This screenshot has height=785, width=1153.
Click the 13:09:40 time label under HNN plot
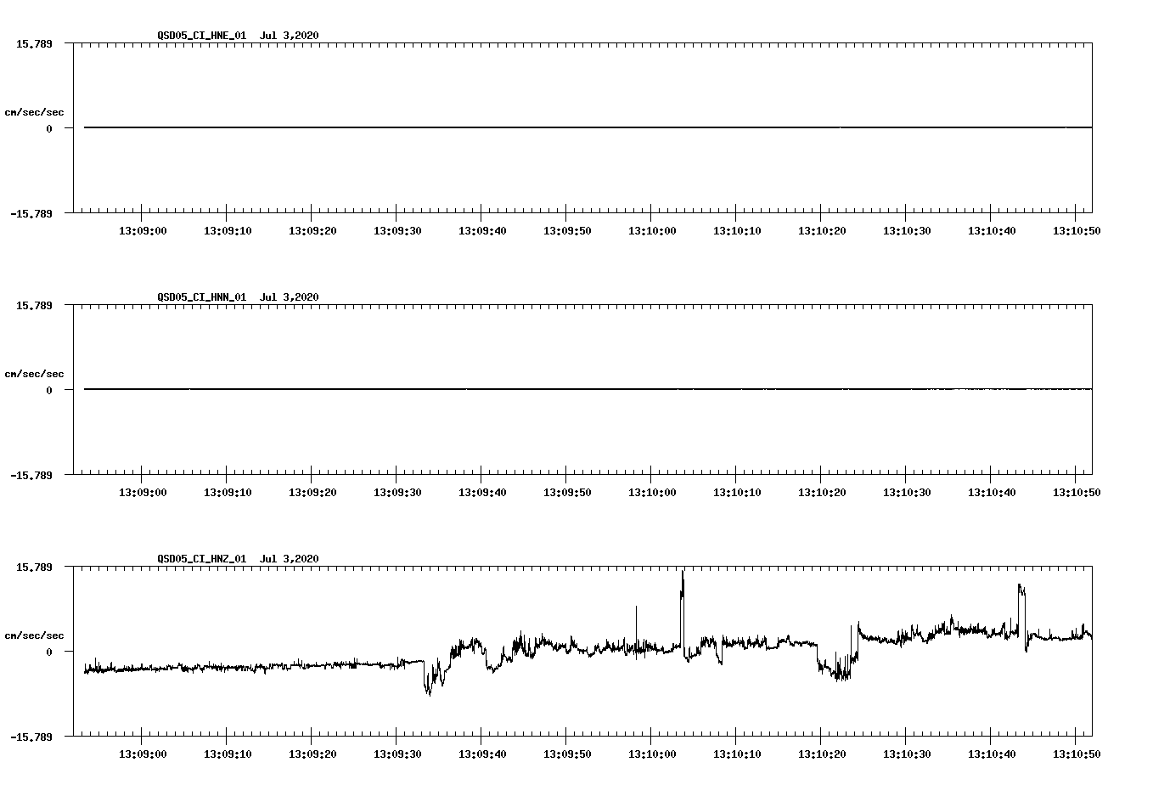[x=481, y=492]
